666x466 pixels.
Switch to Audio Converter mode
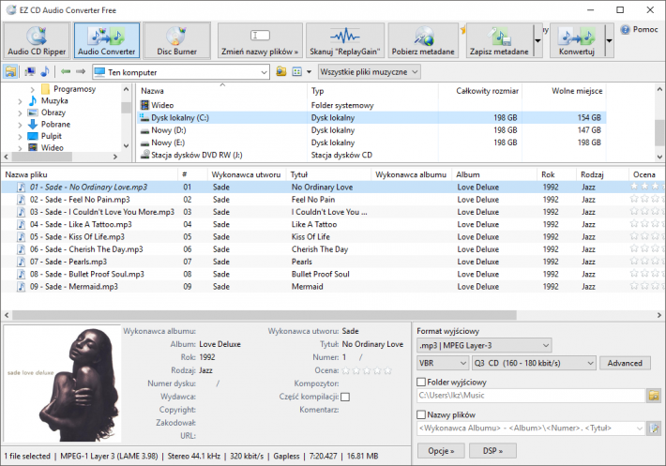pyautogui.click(x=107, y=40)
